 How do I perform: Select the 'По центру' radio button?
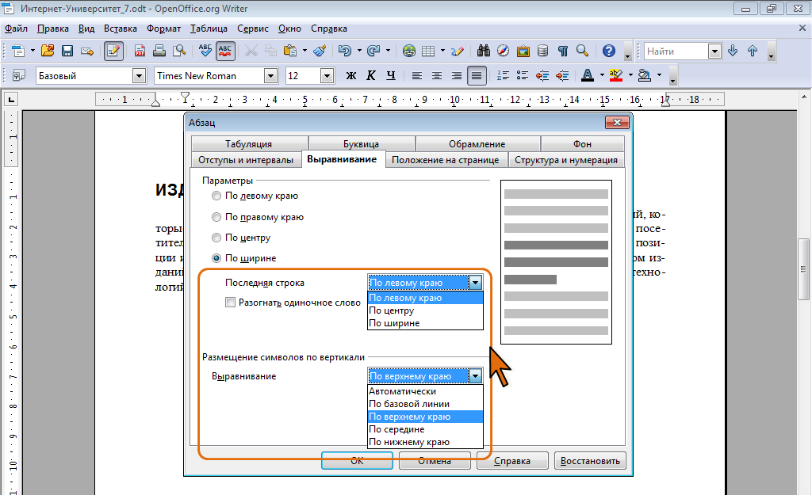coord(216,238)
